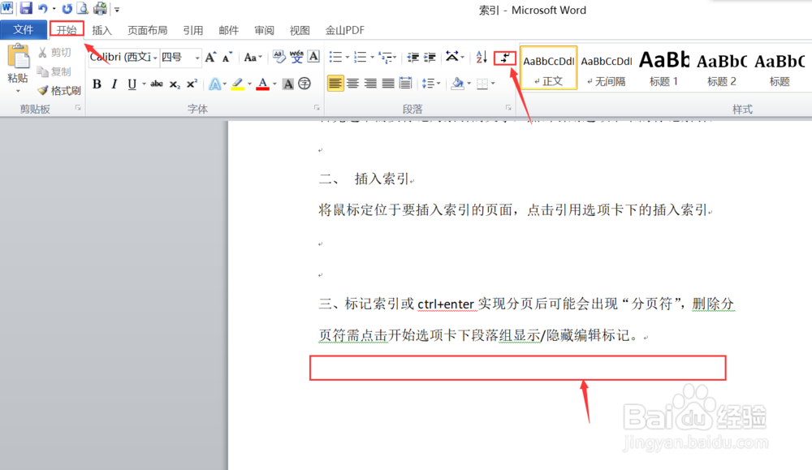The height and width of the screenshot is (470, 812).
Task: Open the font color picker arrow
Action: (x=274, y=84)
